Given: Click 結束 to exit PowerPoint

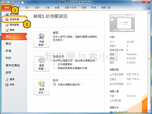Looking at the screenshot, I should [10, 85].
